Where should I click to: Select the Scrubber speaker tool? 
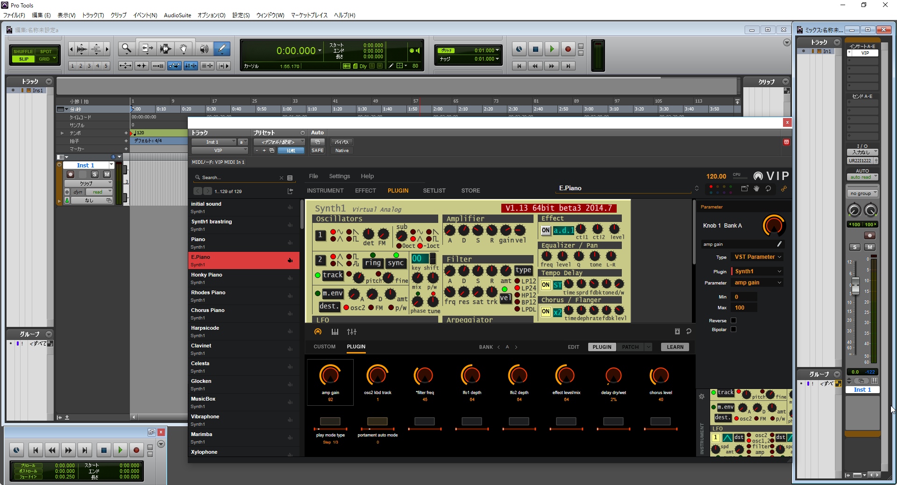204,48
